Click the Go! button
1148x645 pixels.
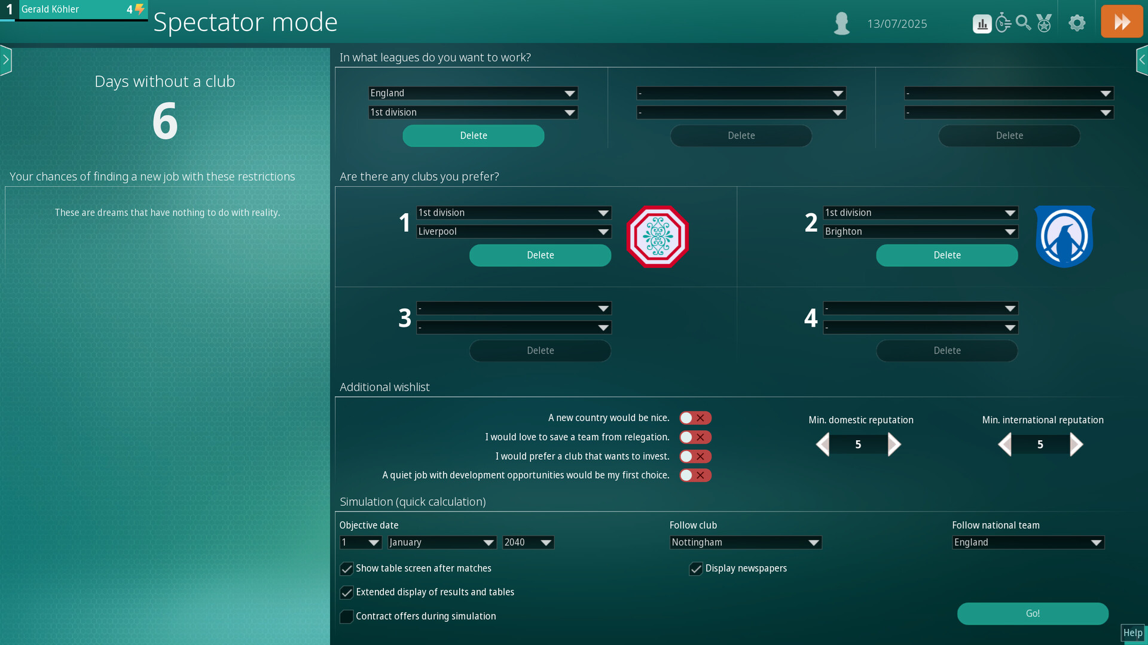[1032, 613]
